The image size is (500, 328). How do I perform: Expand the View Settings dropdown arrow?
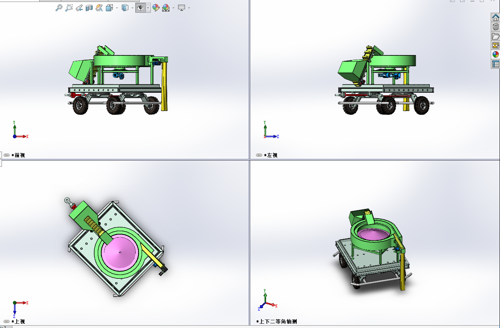click(x=189, y=8)
